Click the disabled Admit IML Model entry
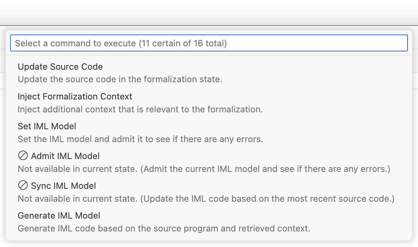This screenshot has height=247, width=418. click(x=65, y=156)
